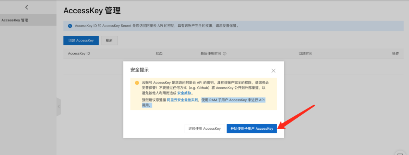Collapse the sidebar using its edge handle

tap(59, 107)
